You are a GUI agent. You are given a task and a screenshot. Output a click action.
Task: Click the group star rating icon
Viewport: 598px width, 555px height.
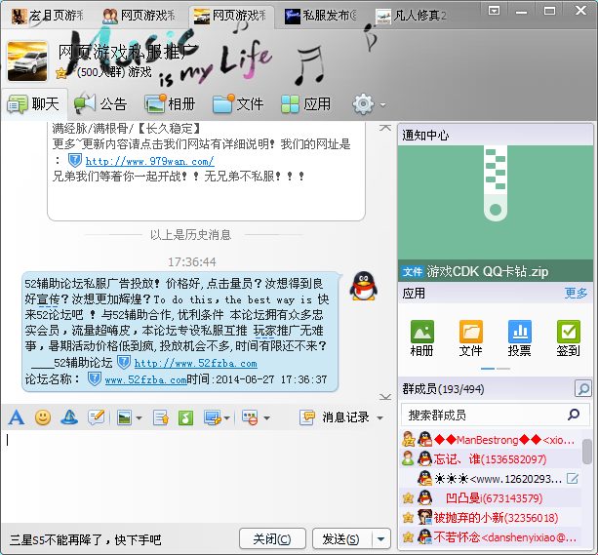[x=61, y=72]
